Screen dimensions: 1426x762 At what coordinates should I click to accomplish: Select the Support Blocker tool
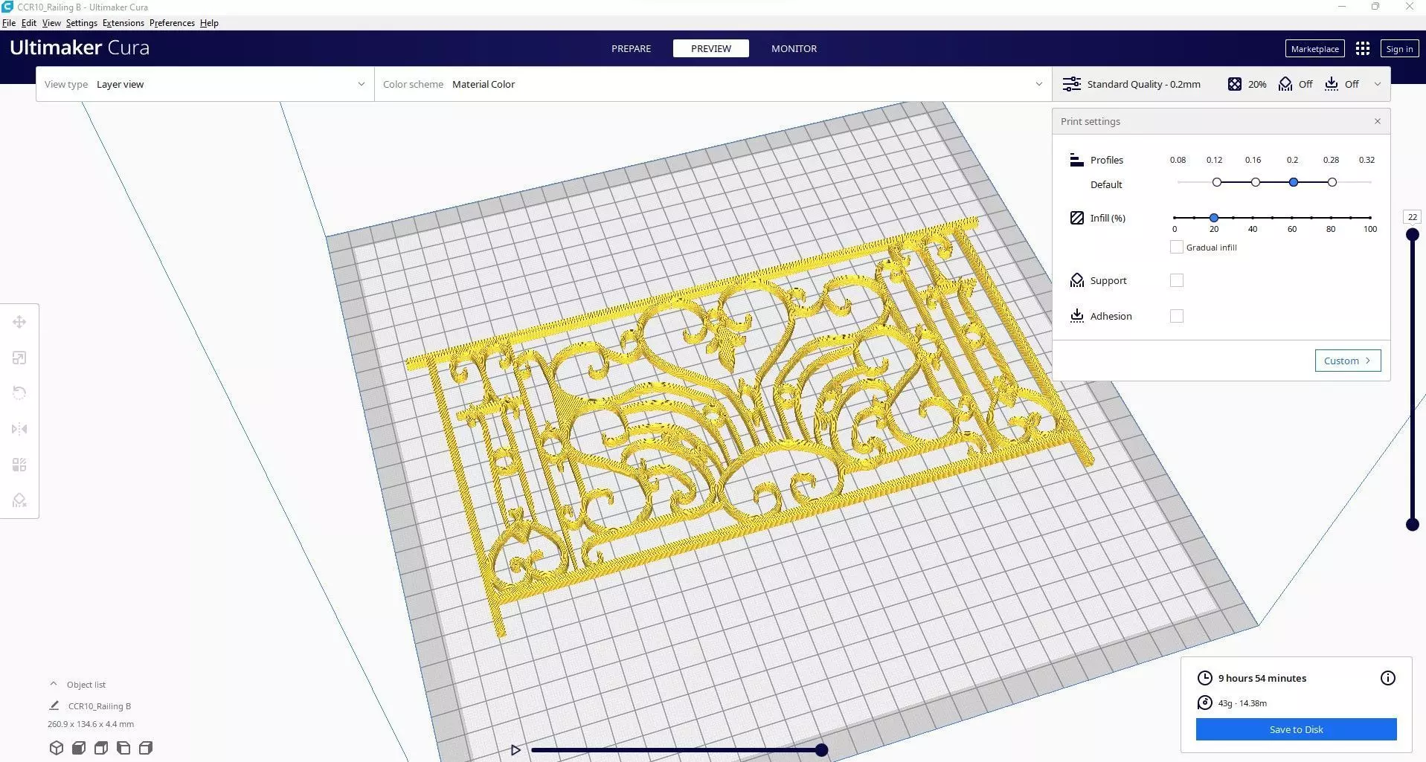coord(19,500)
